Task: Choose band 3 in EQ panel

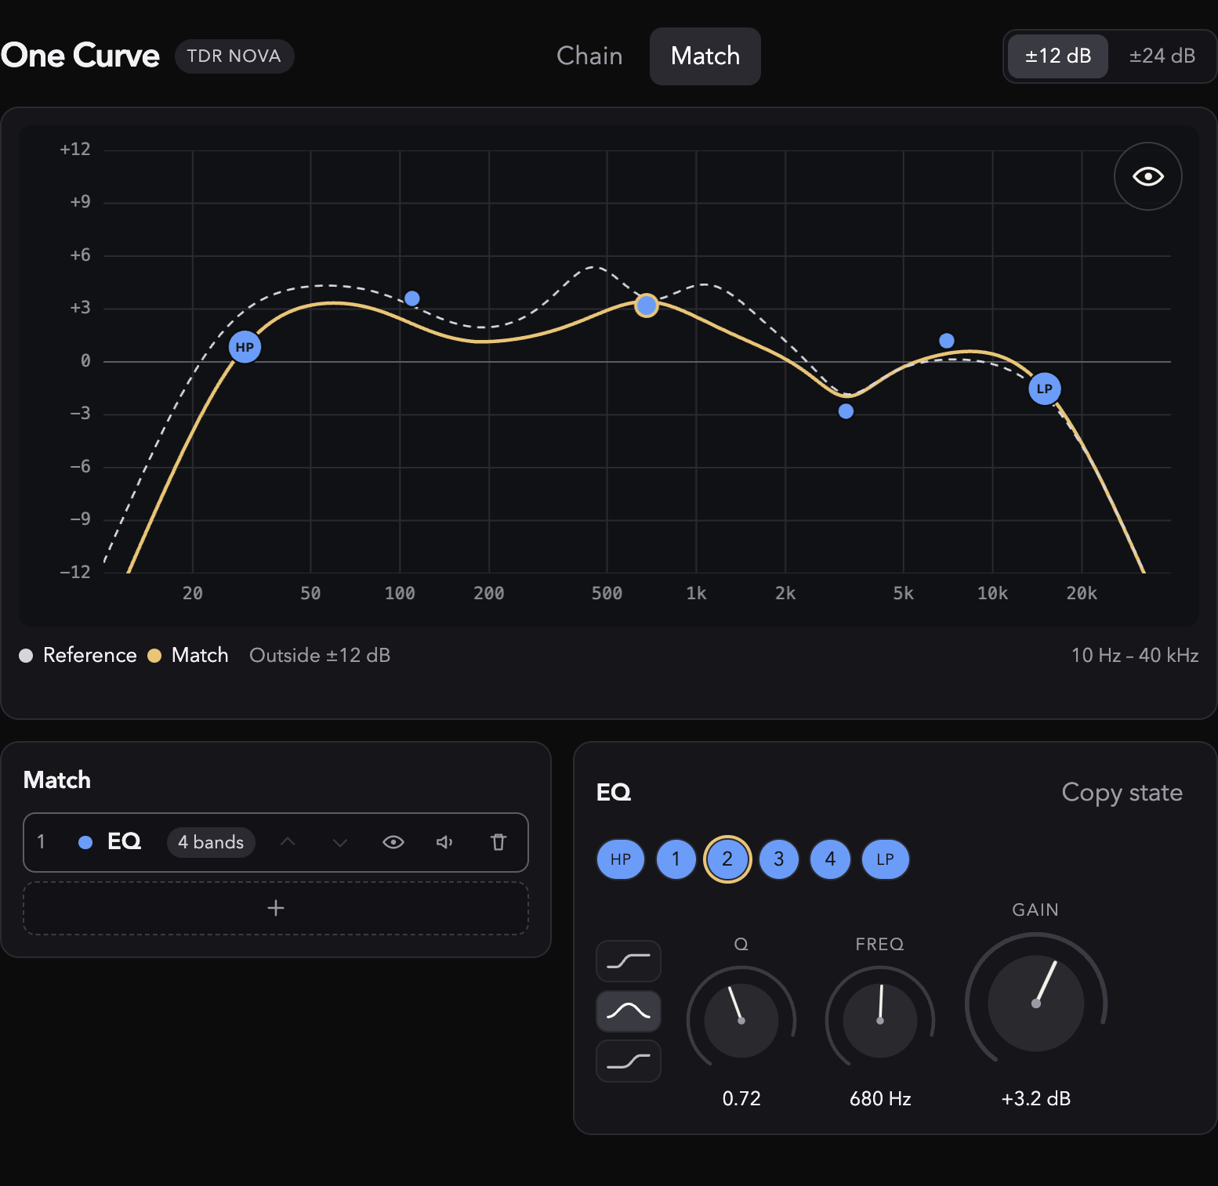Action: [x=779, y=859]
